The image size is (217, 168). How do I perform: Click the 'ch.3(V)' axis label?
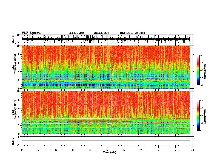pyautogui.click(x=13, y=141)
